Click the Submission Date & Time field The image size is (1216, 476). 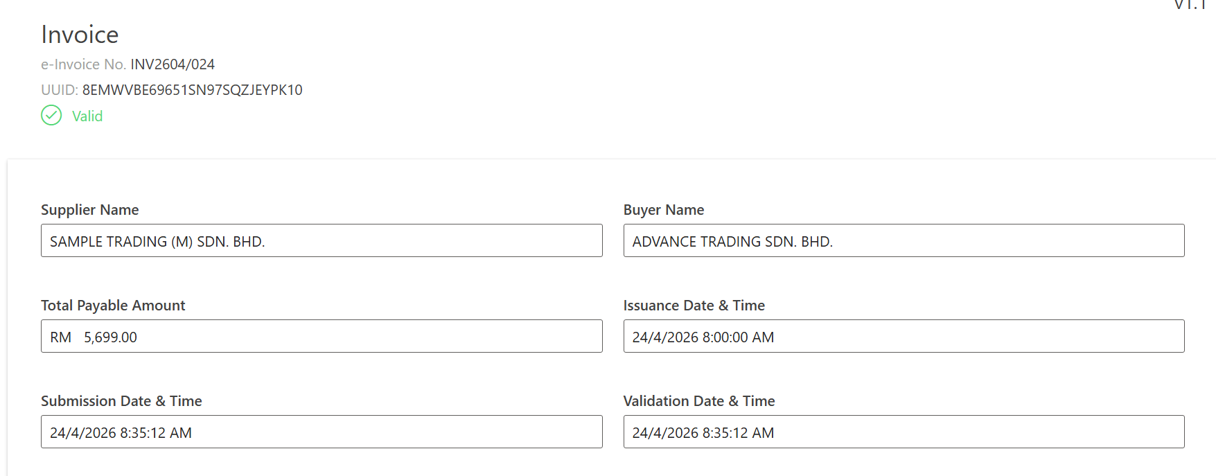click(x=321, y=432)
